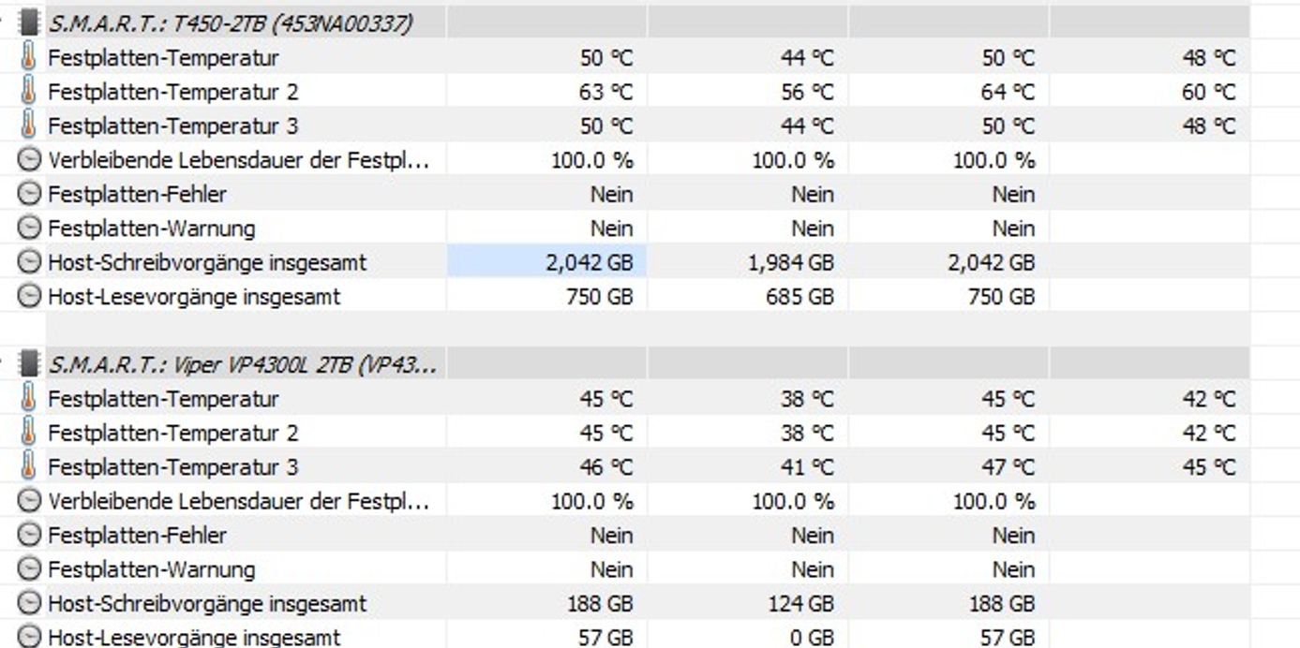Select Viper Host-Lesevorgänge insgesamt row label
This screenshot has height=648, width=1300.
click(x=194, y=638)
